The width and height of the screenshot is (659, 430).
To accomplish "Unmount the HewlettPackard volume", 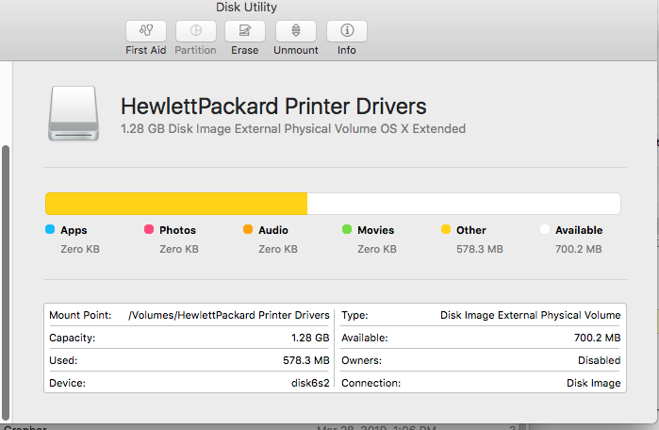I will pyautogui.click(x=296, y=31).
